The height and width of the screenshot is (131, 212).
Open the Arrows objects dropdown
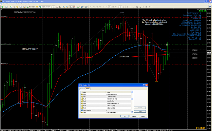click(150, 7)
